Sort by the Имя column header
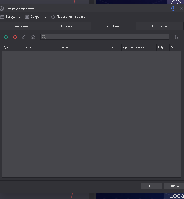This screenshot has height=199, width=184. click(42, 47)
